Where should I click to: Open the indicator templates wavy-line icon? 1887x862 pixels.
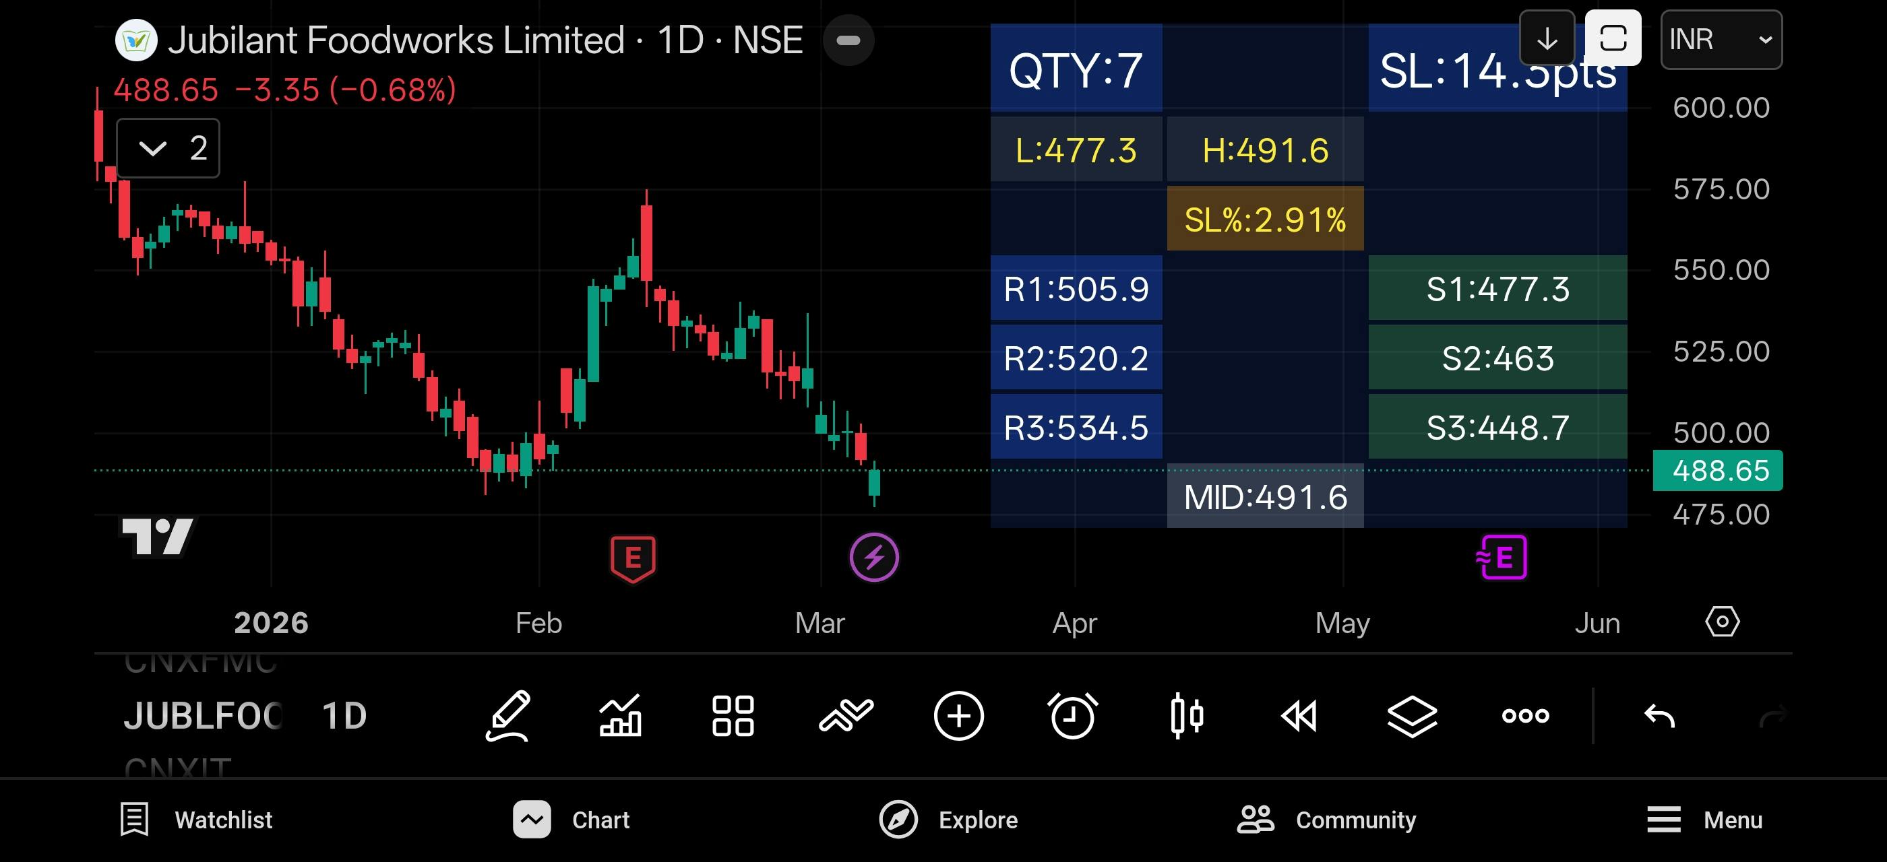(x=846, y=715)
